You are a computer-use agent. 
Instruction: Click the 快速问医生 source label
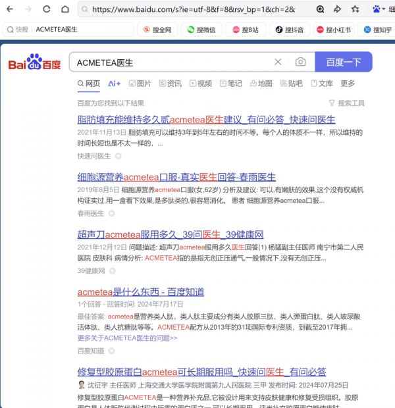pyautogui.click(x=94, y=156)
